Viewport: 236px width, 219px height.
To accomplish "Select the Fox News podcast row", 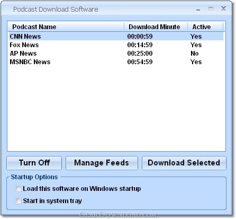I will pyautogui.click(x=116, y=45).
